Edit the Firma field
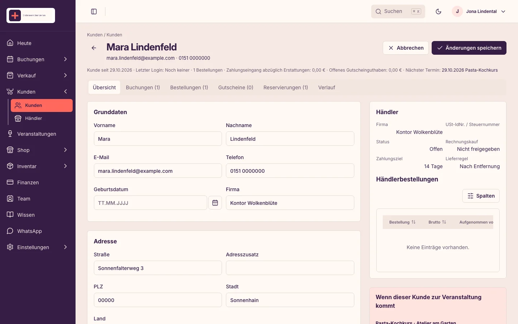Image resolution: width=518 pixels, height=324 pixels. [x=290, y=203]
